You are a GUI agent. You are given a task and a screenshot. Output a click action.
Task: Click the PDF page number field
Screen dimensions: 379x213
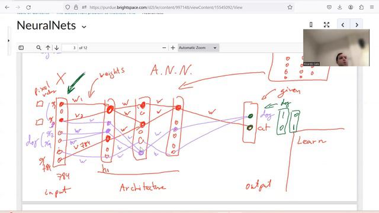tap(69, 48)
